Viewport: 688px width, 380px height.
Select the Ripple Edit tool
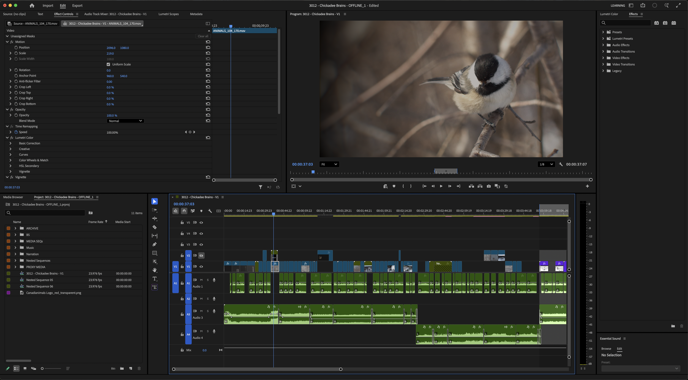155,219
